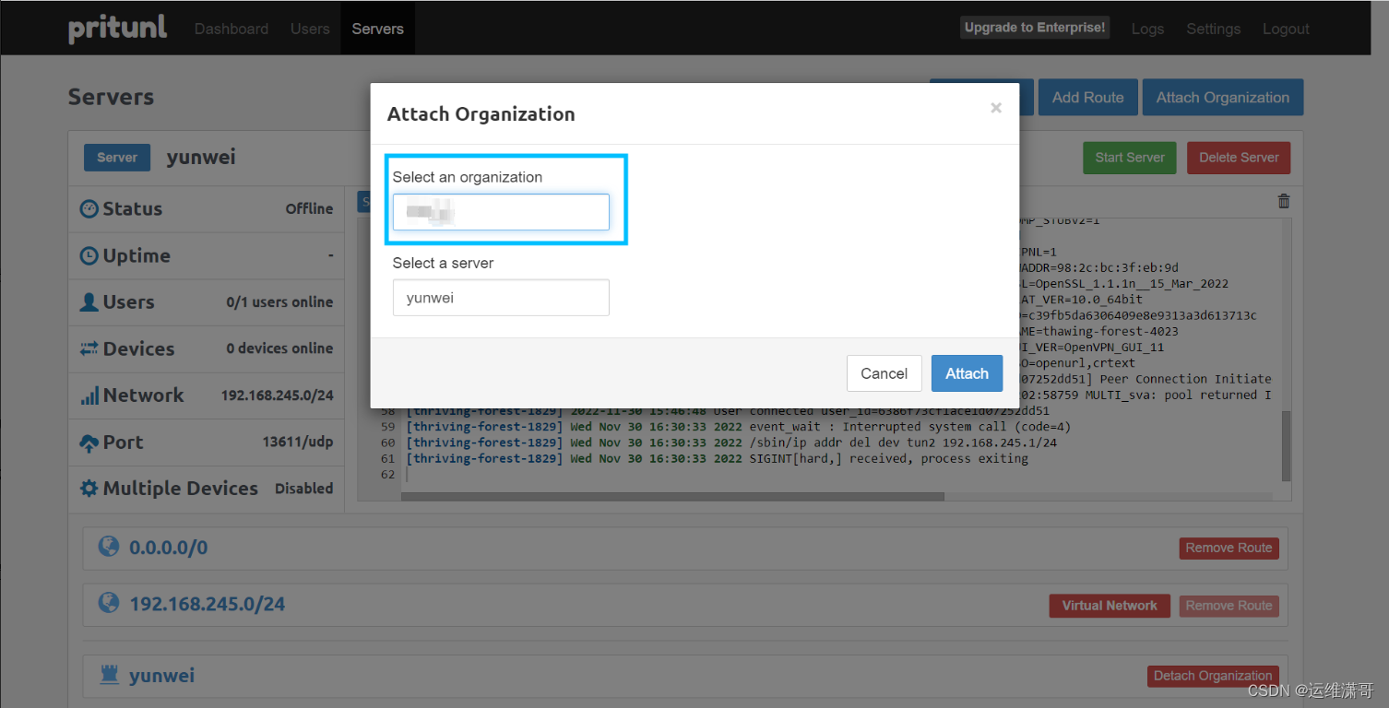Click the tower icon beside yunwei organization
The height and width of the screenshot is (708, 1389).
click(x=110, y=675)
